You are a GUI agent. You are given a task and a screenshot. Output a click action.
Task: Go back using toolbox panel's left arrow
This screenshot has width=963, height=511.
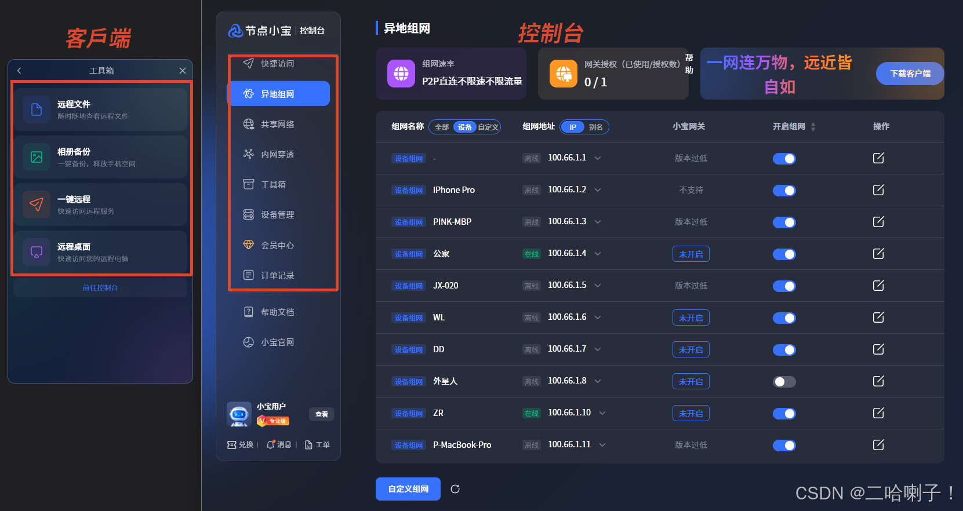coord(19,71)
